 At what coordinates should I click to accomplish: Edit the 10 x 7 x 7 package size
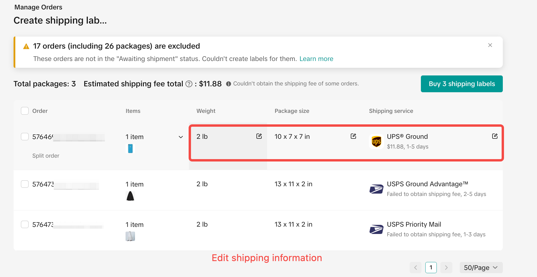(x=353, y=136)
